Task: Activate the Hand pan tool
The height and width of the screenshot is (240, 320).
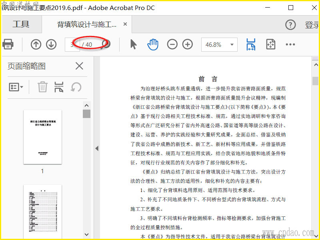Action: pos(153,44)
